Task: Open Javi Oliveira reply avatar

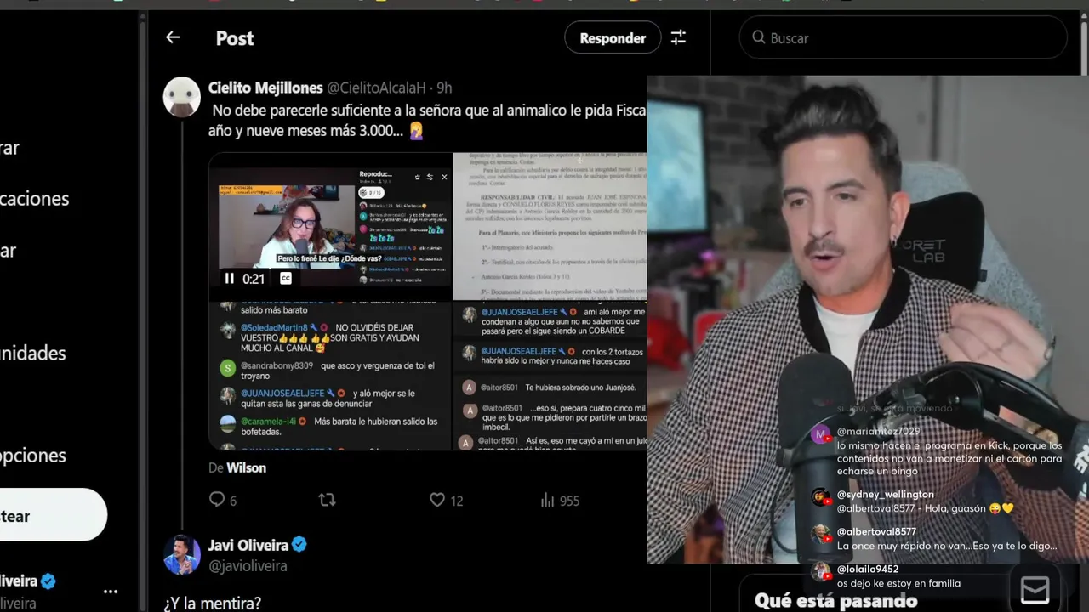Action: pyautogui.click(x=181, y=554)
